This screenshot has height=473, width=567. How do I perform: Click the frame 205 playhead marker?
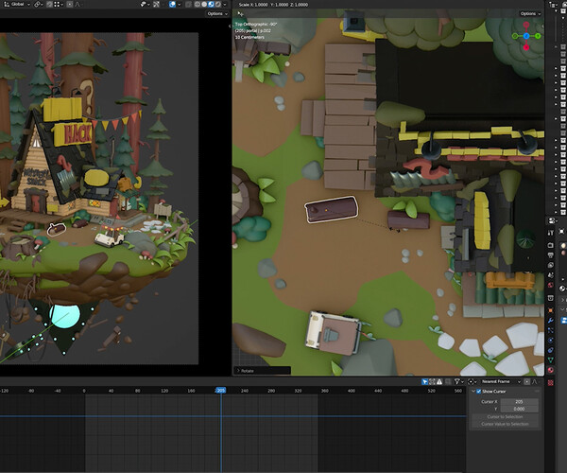click(x=221, y=390)
